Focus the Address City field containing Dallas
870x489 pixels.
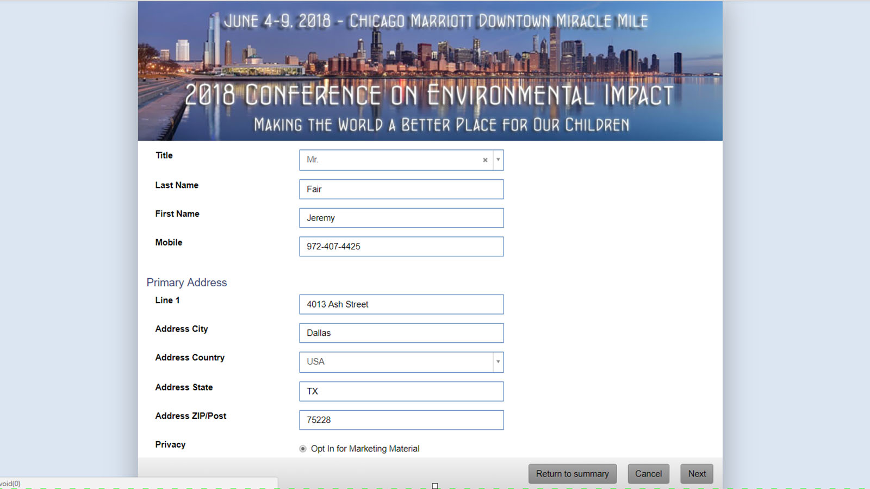click(x=401, y=333)
